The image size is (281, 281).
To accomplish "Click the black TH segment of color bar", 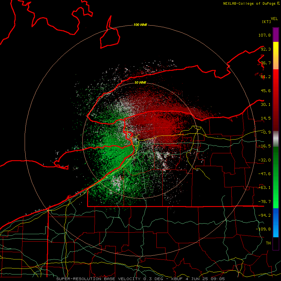I will click(x=276, y=243).
